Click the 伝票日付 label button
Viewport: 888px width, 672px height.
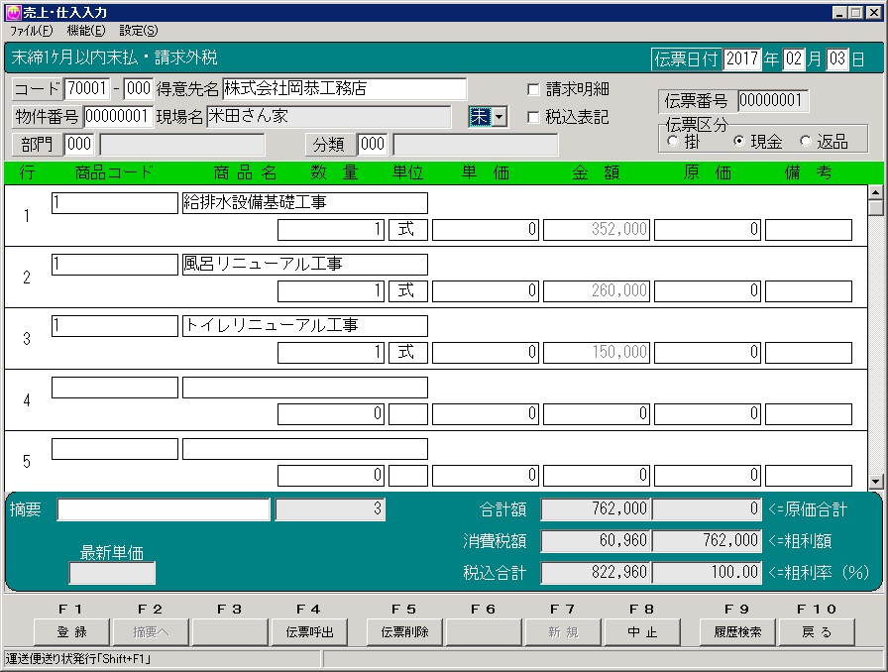tap(686, 58)
